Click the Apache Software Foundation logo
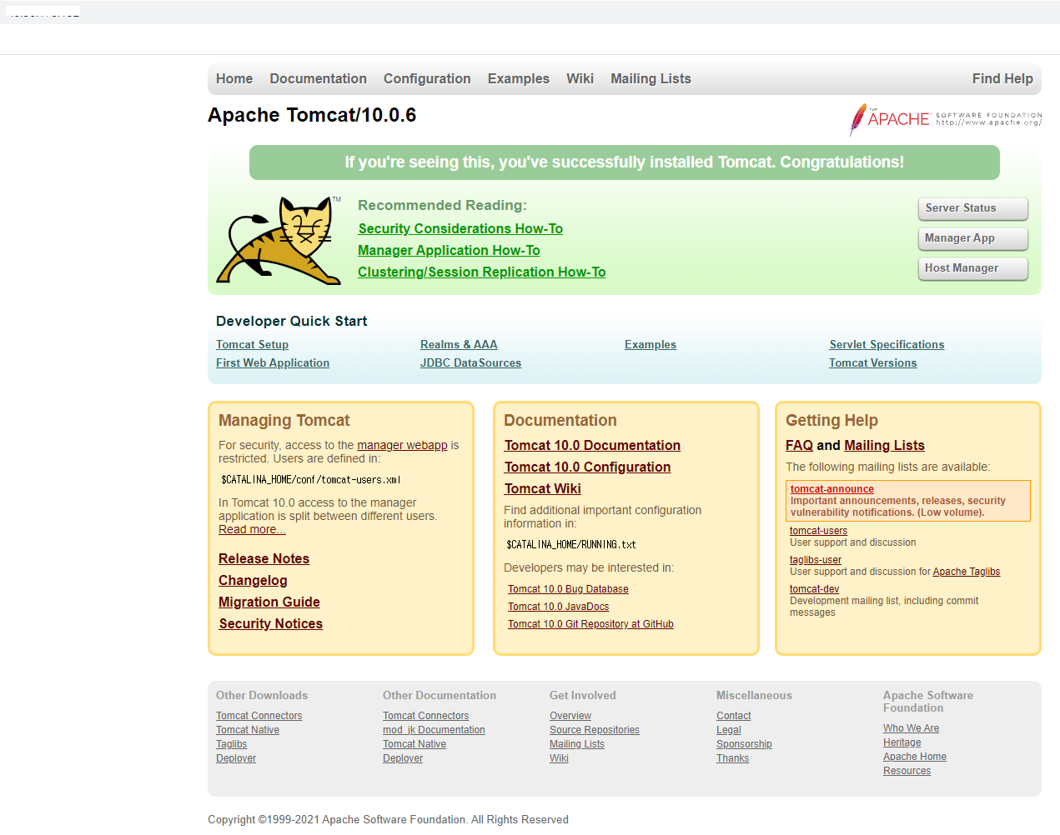1060x835 pixels. 946,119
